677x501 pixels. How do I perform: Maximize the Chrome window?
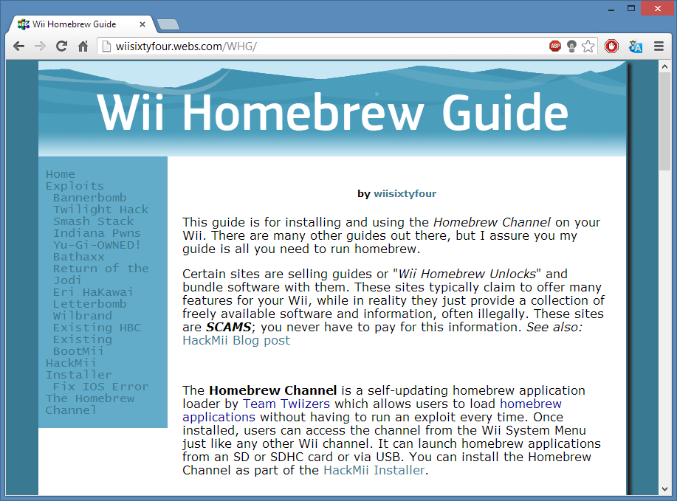click(631, 9)
